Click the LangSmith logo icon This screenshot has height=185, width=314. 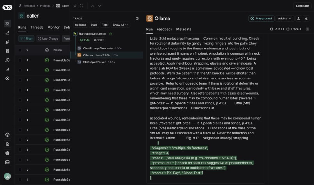click(x=7, y=7)
